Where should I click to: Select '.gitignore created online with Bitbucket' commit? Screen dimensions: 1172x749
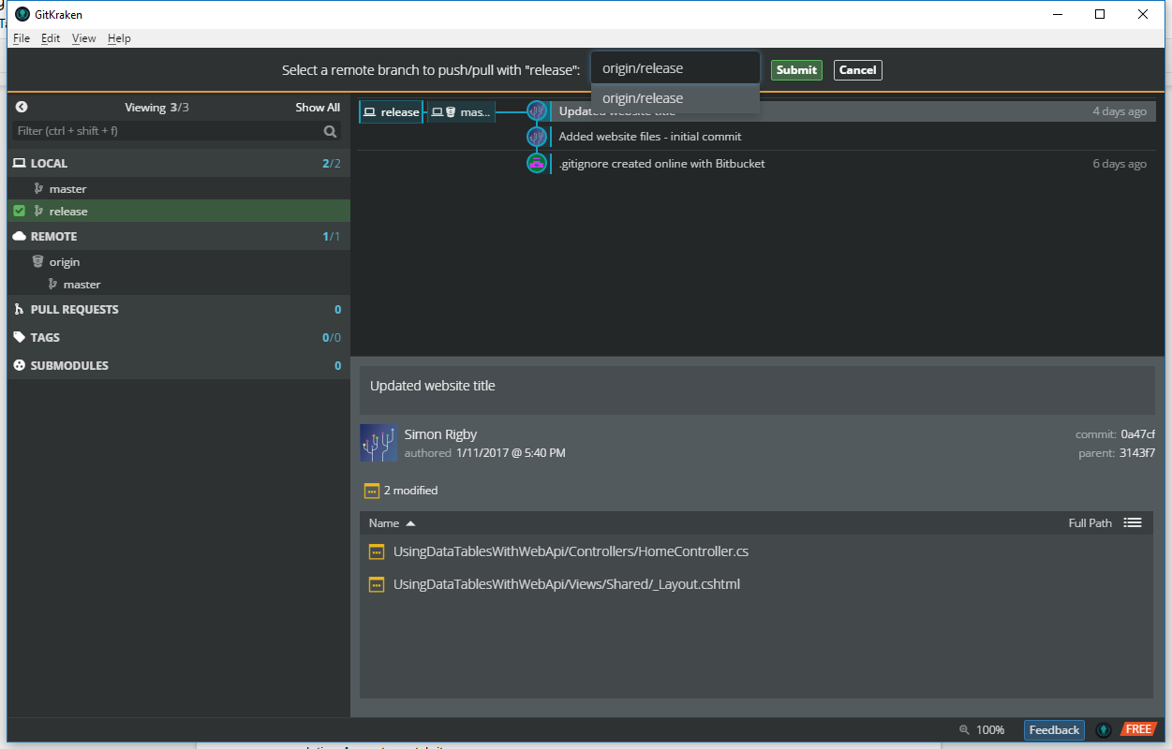(853, 163)
